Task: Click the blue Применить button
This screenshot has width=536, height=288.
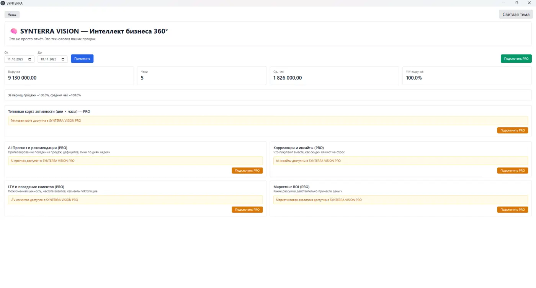Action: point(82,59)
